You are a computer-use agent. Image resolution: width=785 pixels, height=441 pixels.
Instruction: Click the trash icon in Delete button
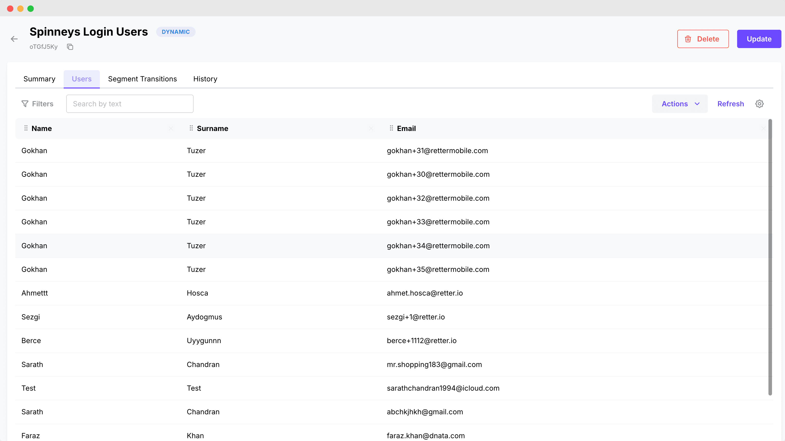(x=688, y=39)
